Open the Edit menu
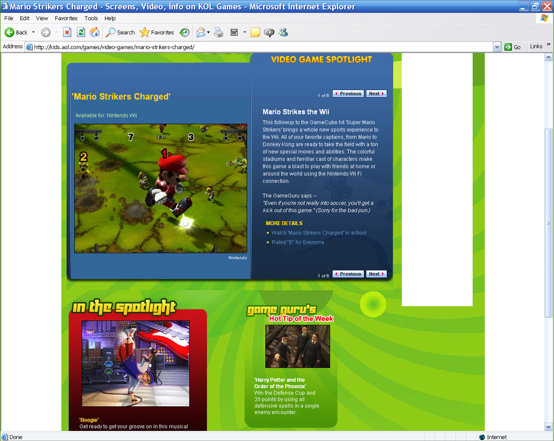Screen dimensions: 554x441 click(24, 18)
